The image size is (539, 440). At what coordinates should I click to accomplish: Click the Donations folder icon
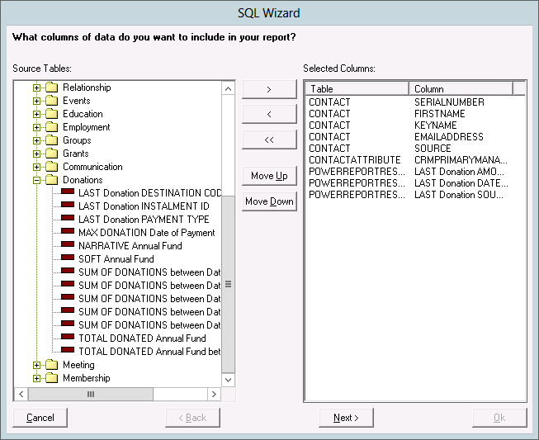[x=51, y=180]
